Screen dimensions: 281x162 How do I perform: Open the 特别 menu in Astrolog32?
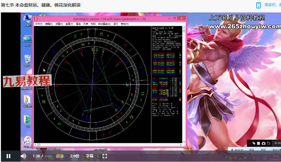tap(93, 24)
